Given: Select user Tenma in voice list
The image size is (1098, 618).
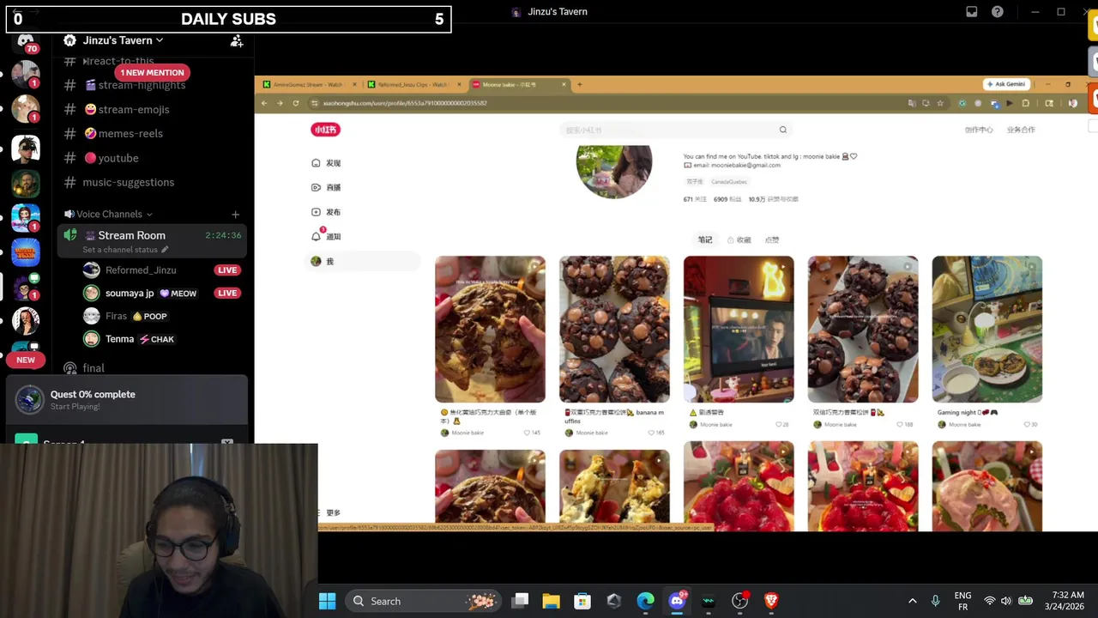Looking at the screenshot, I should click(119, 340).
